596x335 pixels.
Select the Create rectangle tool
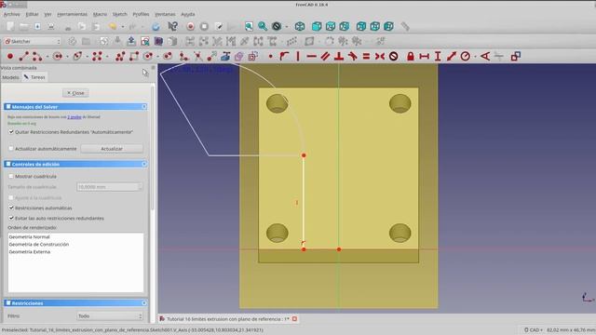point(134,57)
